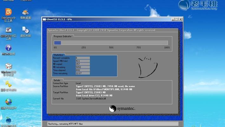The width and height of the screenshot is (225, 127).
Task: Open the 虚拟光驱 virtual drive icon
Action: click(25, 30)
